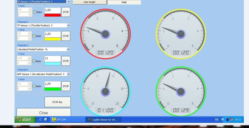Open the EN language bar selector

click(x=217, y=120)
